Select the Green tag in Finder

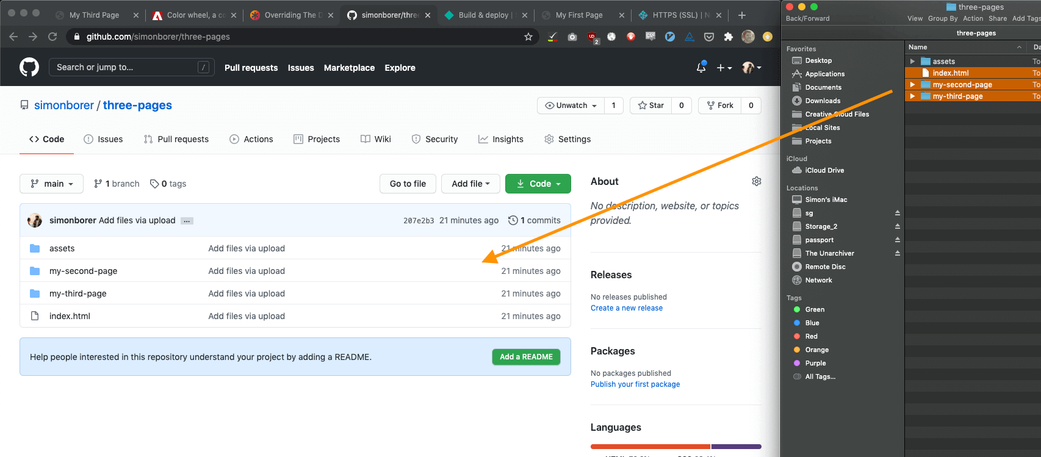(x=809, y=309)
